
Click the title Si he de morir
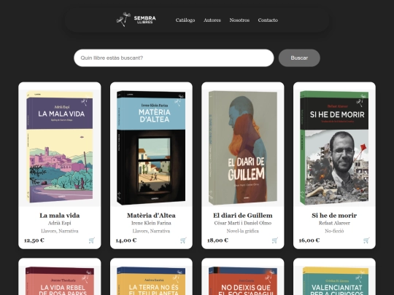point(334,216)
